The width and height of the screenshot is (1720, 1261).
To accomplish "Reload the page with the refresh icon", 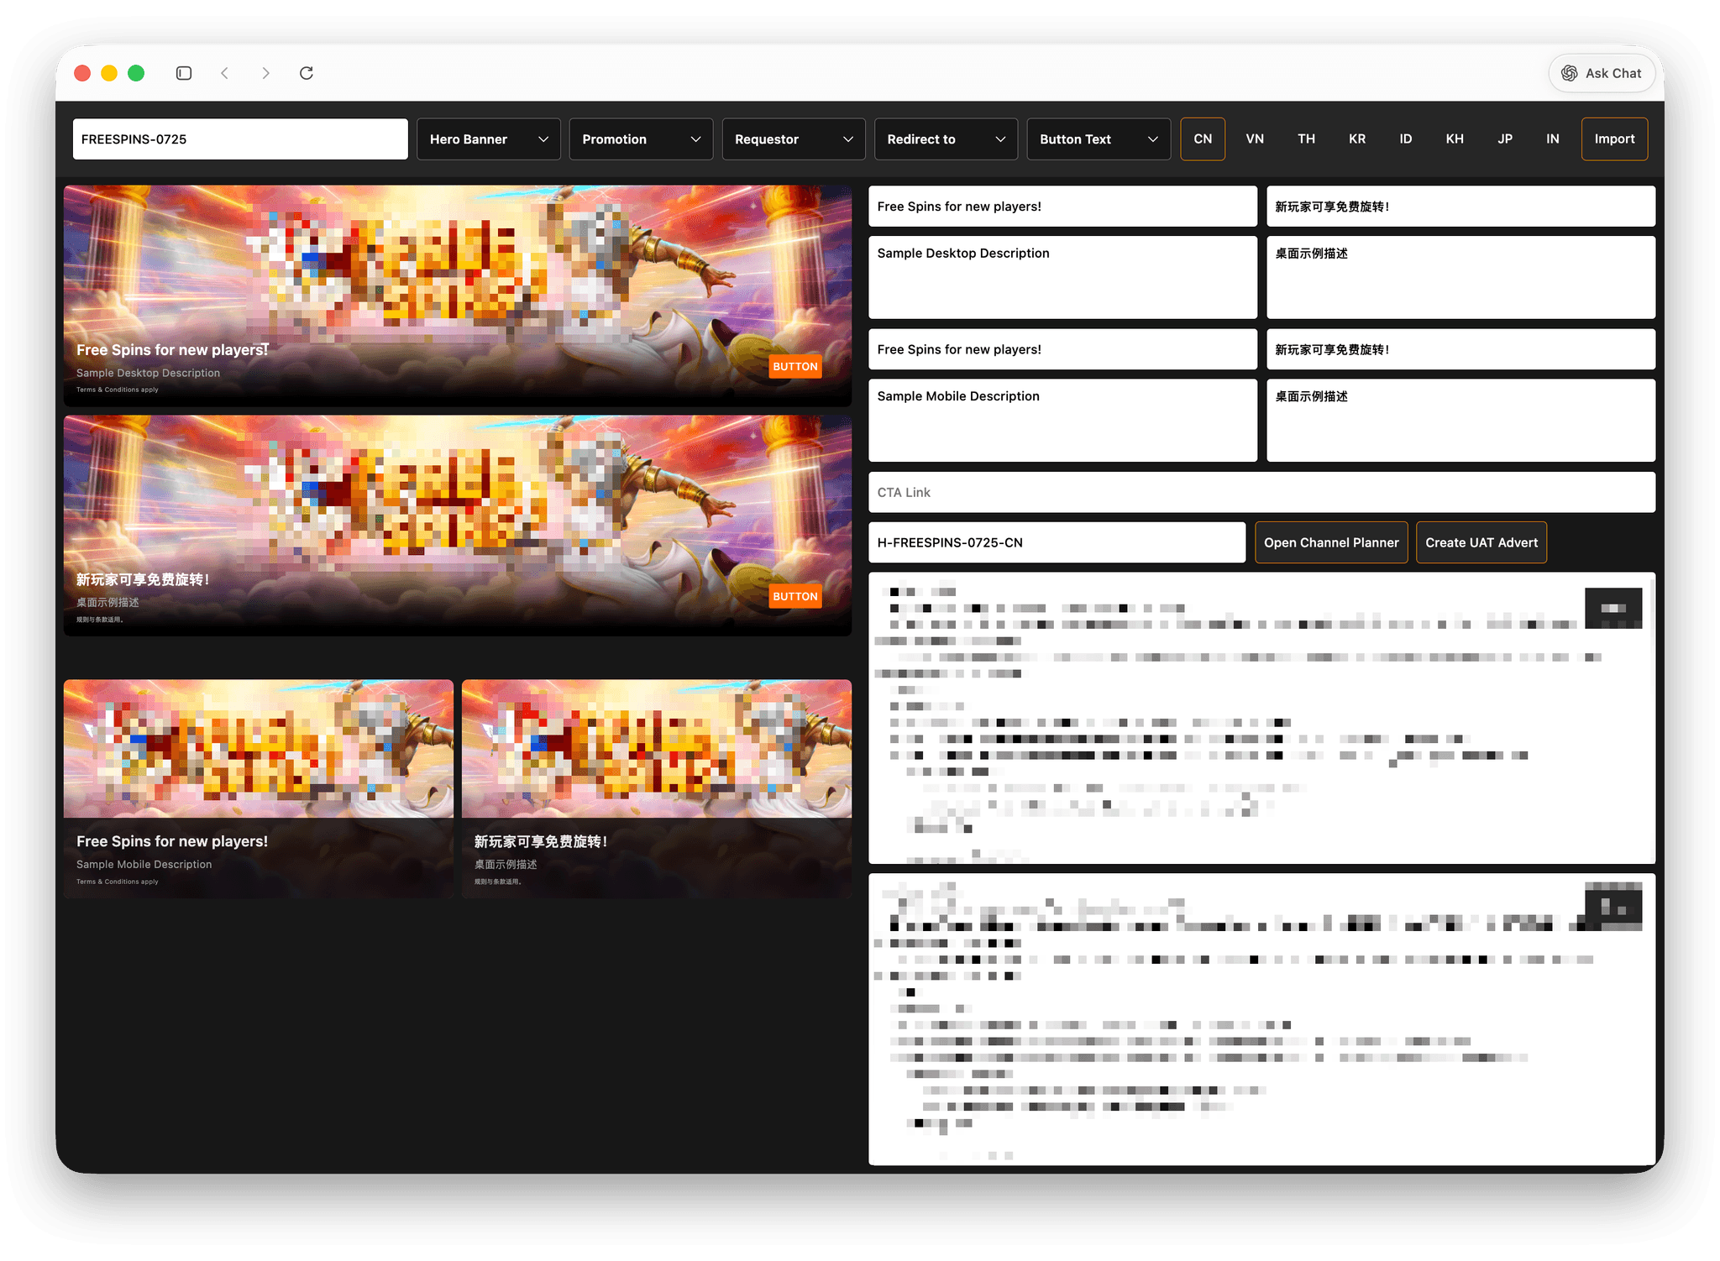I will tap(307, 73).
